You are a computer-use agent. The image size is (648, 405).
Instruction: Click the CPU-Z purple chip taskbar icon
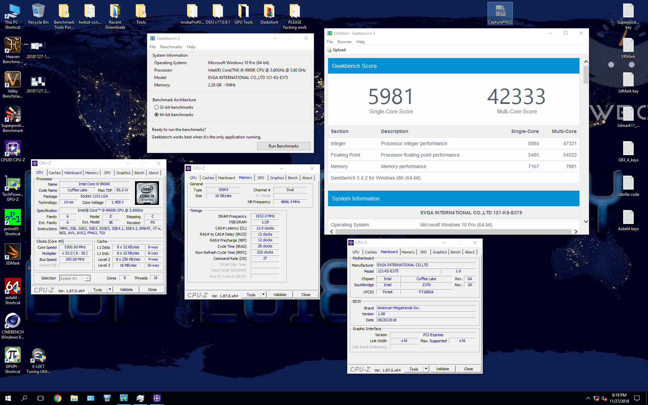point(157,398)
